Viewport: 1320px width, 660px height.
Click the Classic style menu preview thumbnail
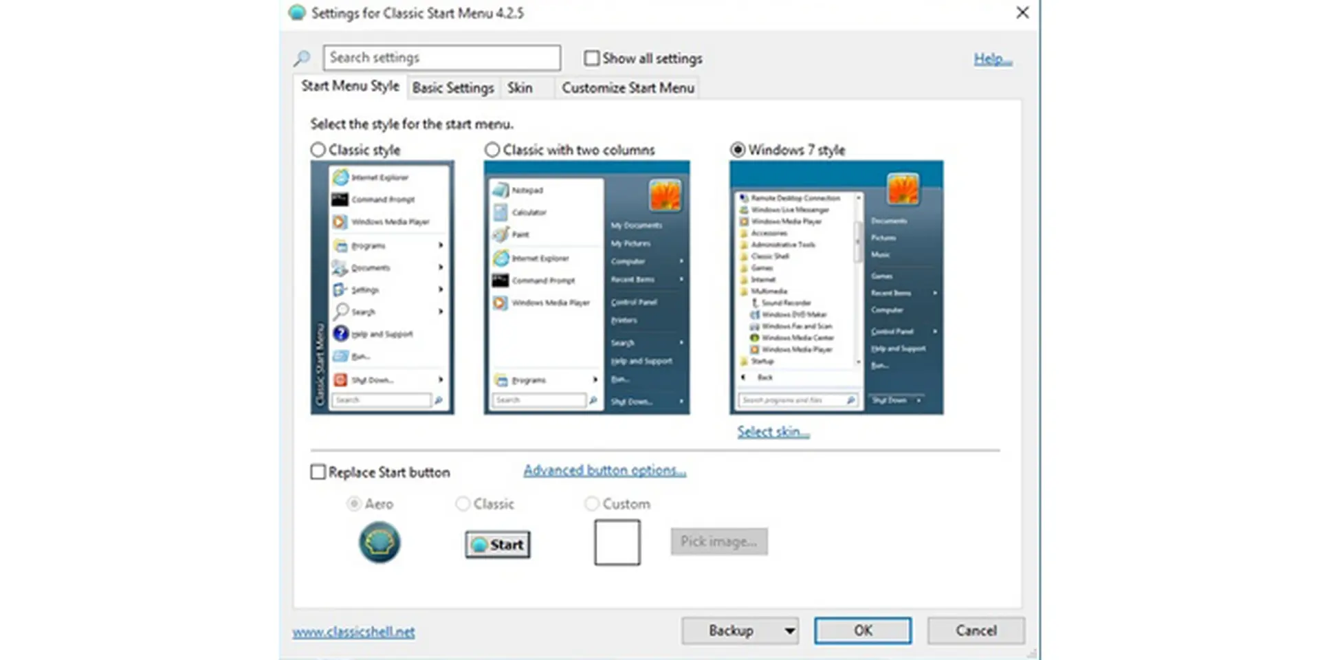(x=382, y=287)
